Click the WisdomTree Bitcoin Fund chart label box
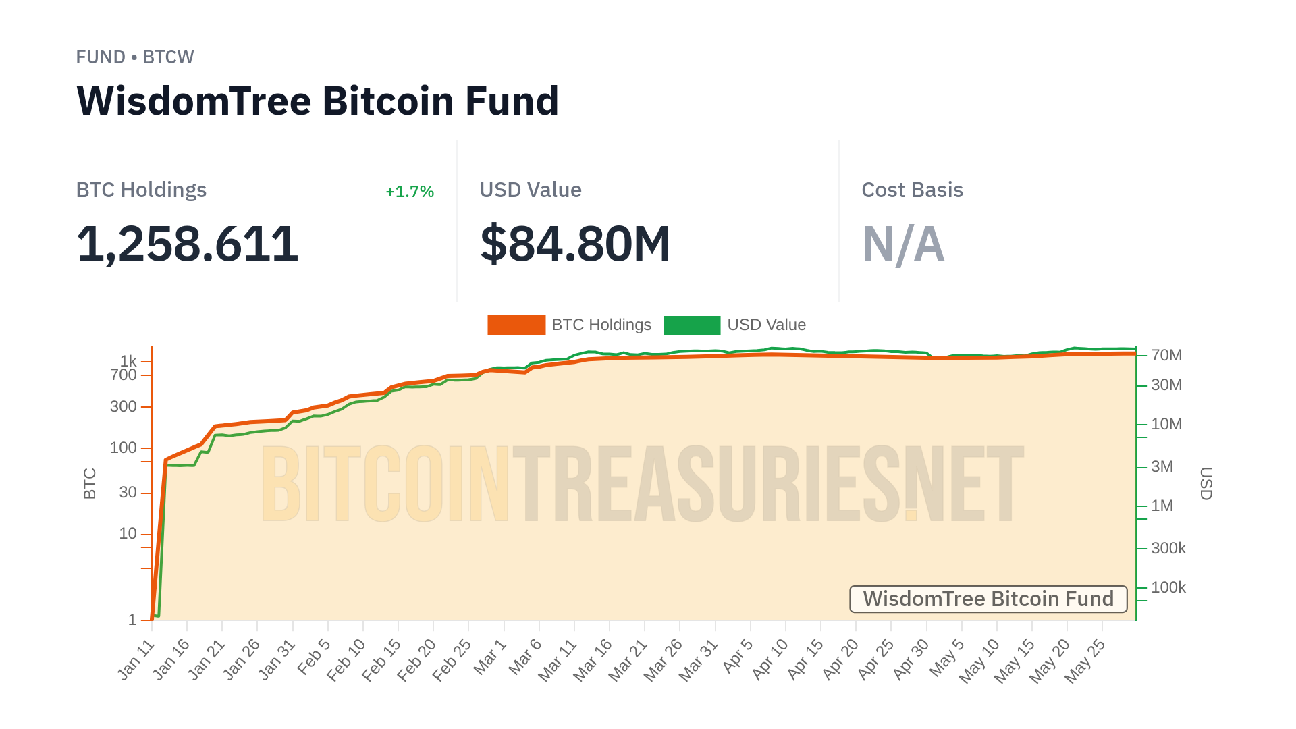Viewport: 1296px width, 729px height. (988, 599)
